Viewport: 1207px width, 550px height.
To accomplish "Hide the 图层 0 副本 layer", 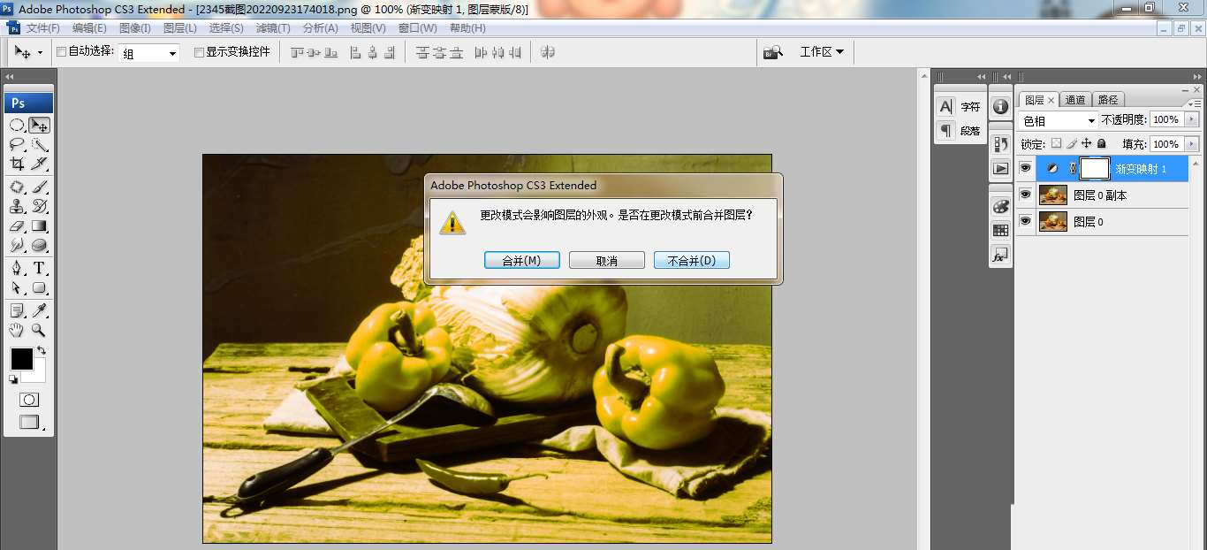I will 1025,195.
